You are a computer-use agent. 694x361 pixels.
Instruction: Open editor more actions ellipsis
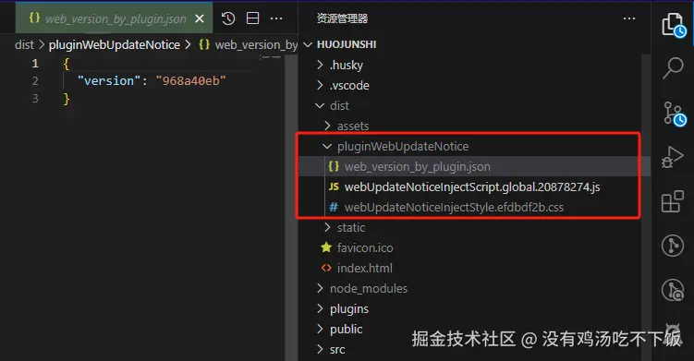point(276,18)
